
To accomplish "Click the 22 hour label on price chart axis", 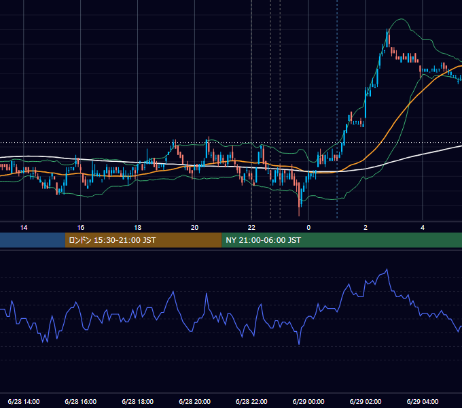I will pos(251,228).
